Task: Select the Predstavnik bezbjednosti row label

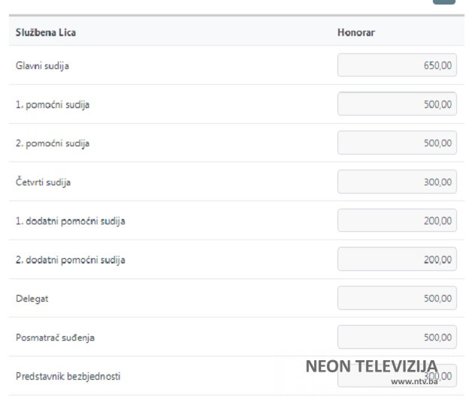Action: pos(68,376)
